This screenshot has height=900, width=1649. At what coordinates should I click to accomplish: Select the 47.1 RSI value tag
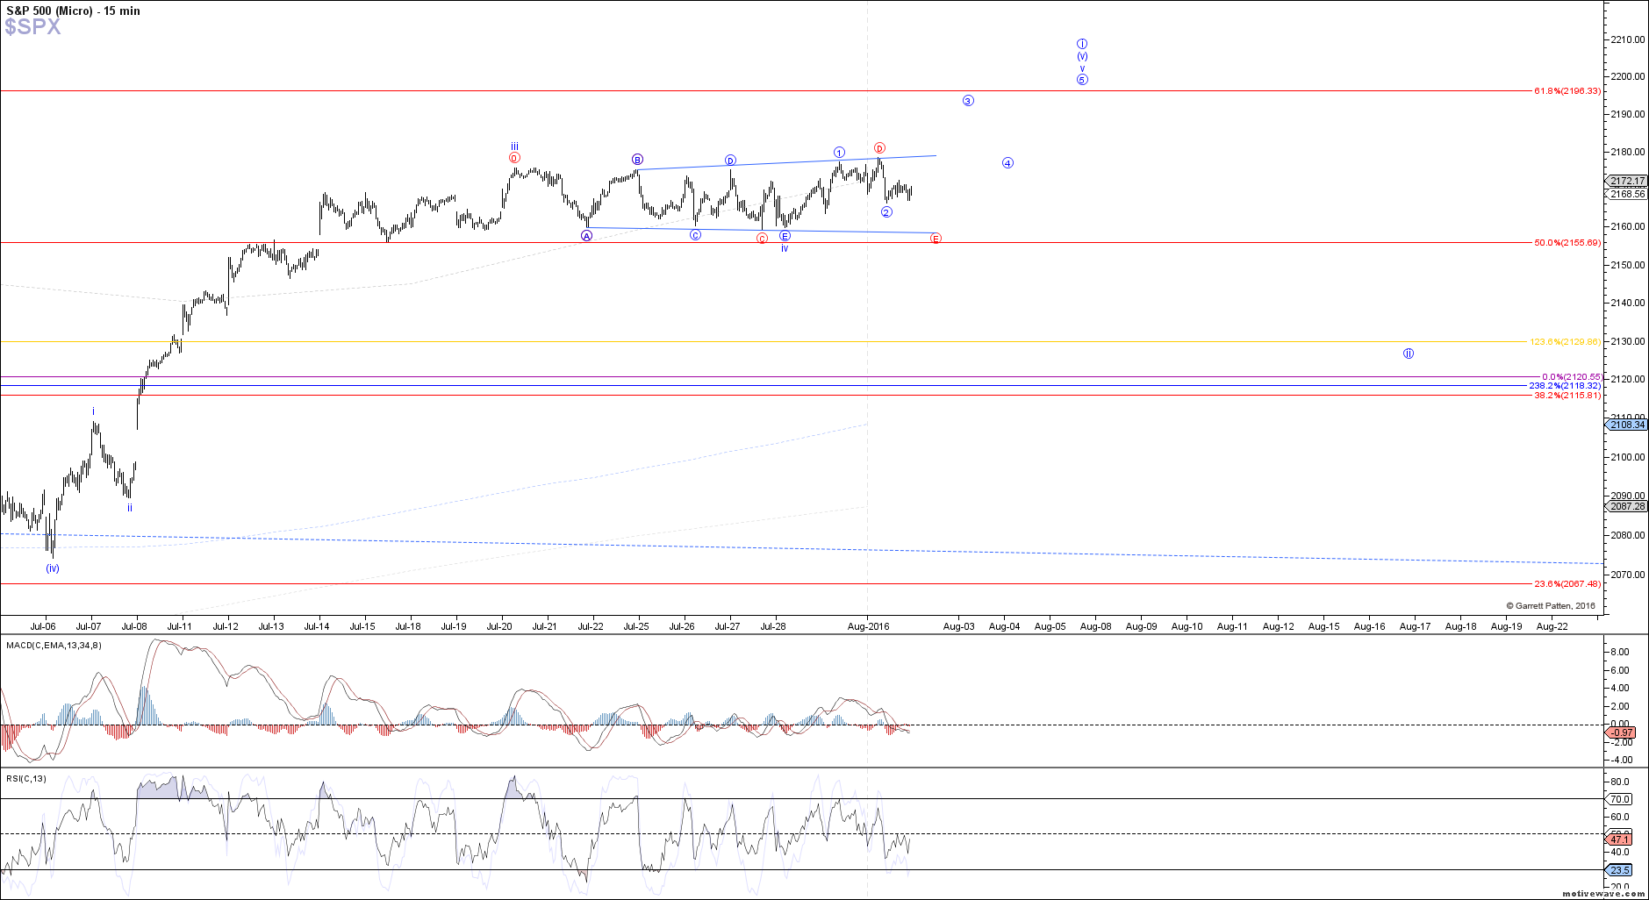pyautogui.click(x=1620, y=839)
